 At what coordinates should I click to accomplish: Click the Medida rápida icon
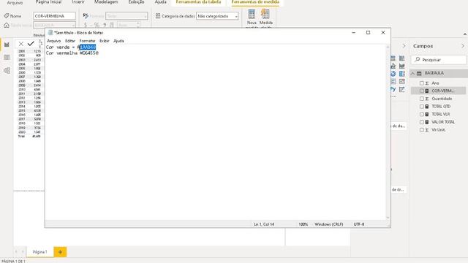tap(265, 14)
